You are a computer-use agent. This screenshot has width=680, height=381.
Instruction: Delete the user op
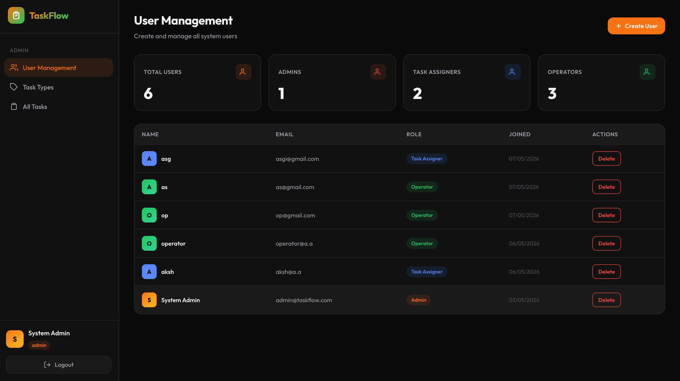(x=606, y=215)
